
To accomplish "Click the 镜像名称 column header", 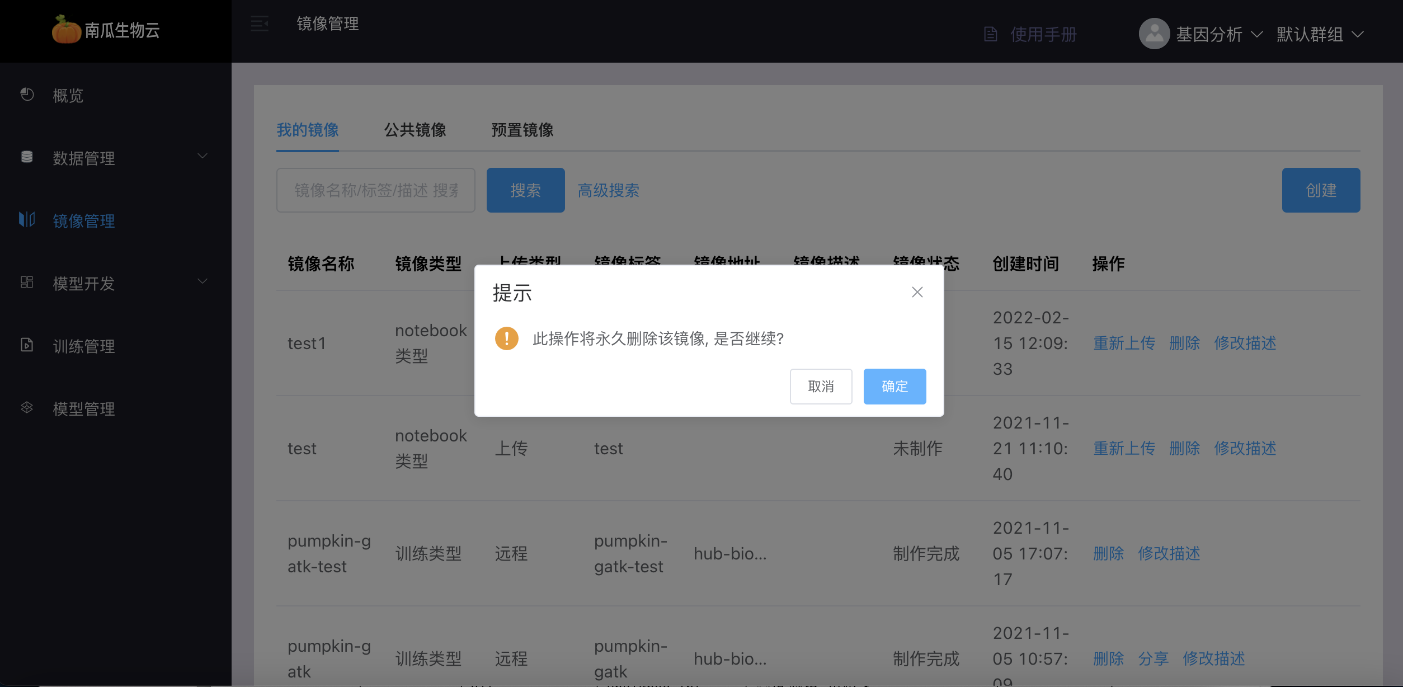I will click(x=321, y=263).
